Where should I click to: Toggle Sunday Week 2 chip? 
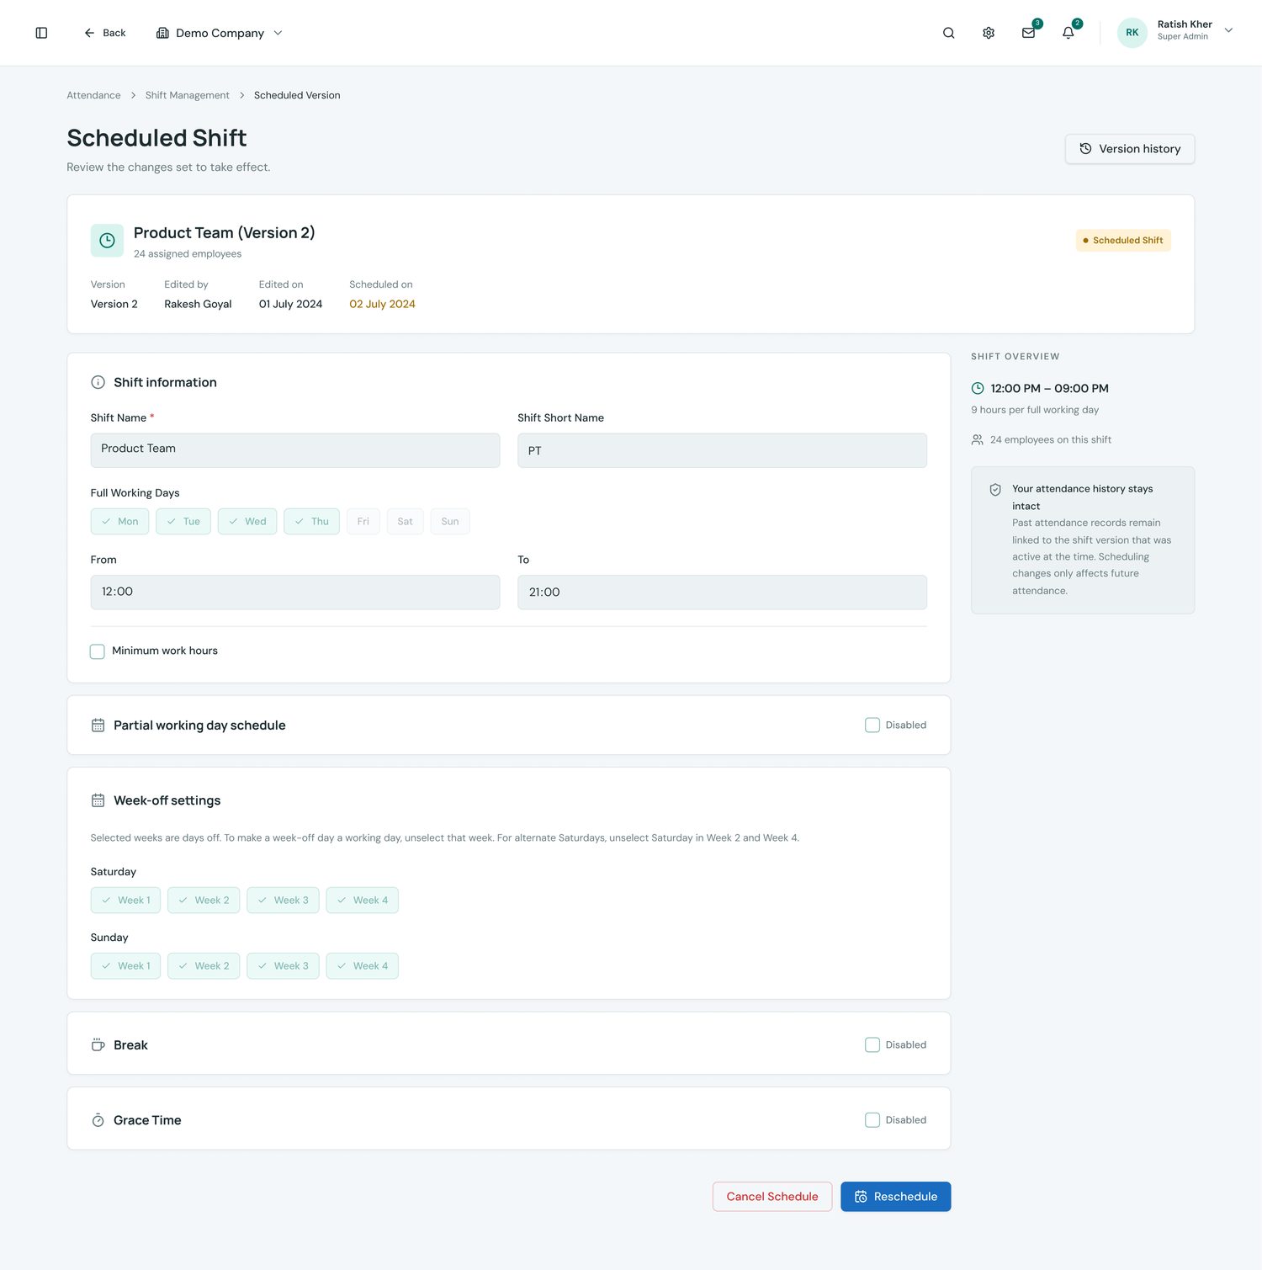[x=204, y=966]
